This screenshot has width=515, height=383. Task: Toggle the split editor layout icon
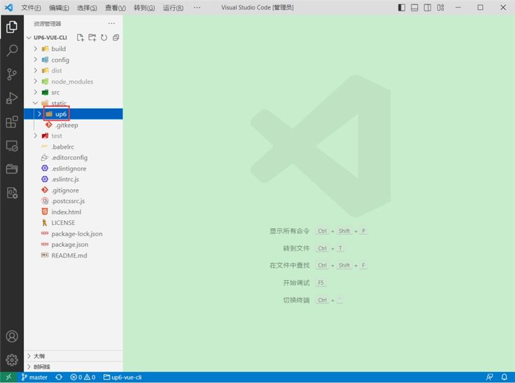pos(428,7)
